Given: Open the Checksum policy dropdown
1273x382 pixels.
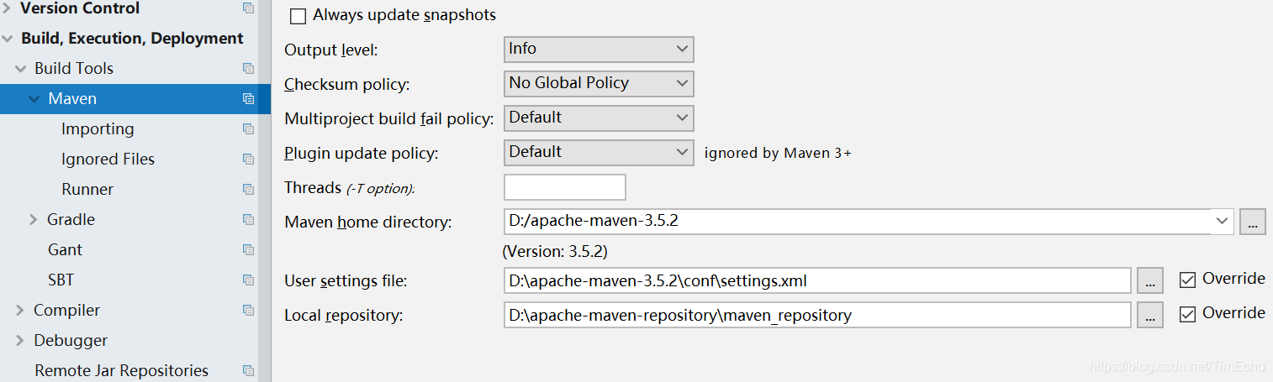Looking at the screenshot, I should pyautogui.click(x=599, y=83).
